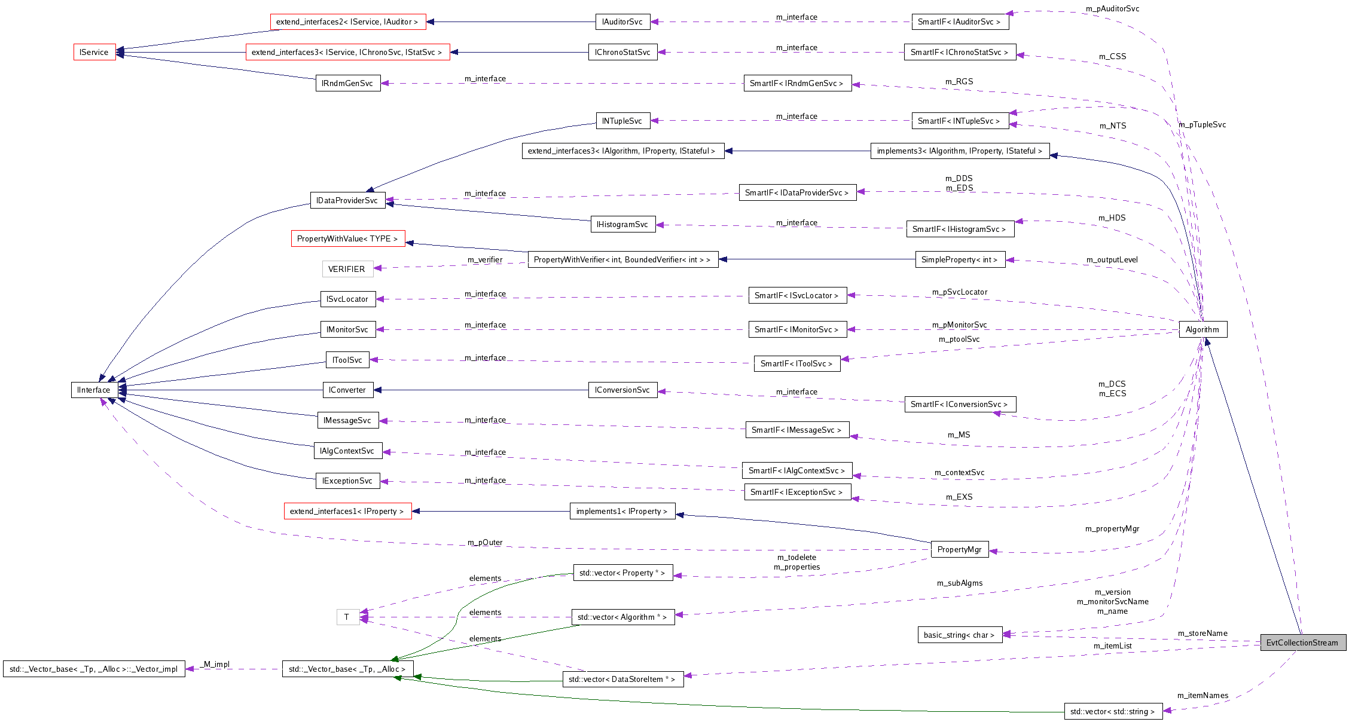This screenshot has width=1349, height=722.
Task: Select the IService node
Action: coord(94,52)
